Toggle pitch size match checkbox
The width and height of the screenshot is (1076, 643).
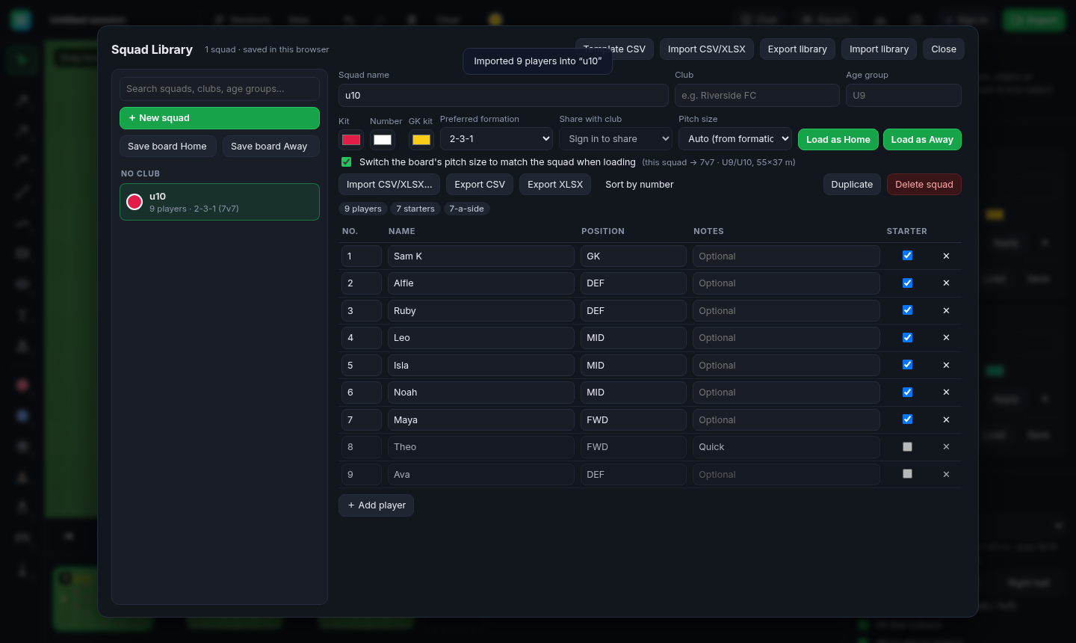(x=346, y=161)
